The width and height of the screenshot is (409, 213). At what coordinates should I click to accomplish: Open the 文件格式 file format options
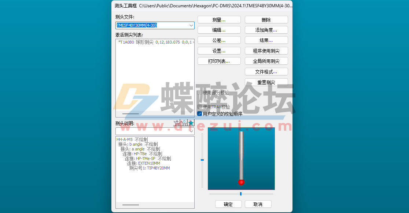266,71
